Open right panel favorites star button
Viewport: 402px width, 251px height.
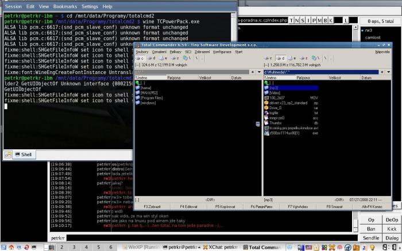pos(382,72)
